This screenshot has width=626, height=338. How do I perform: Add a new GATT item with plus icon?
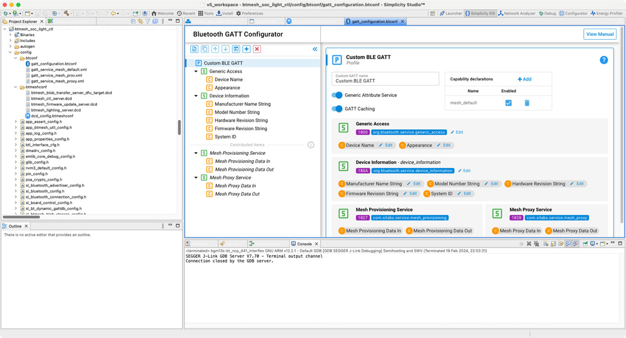247,49
